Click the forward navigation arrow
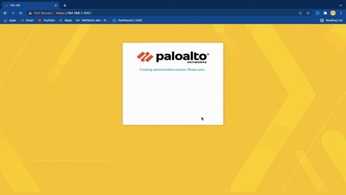 coord(13,13)
